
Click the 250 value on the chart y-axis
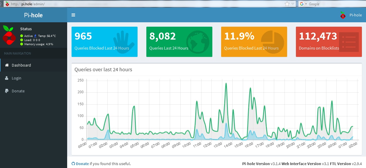coord(81,80)
